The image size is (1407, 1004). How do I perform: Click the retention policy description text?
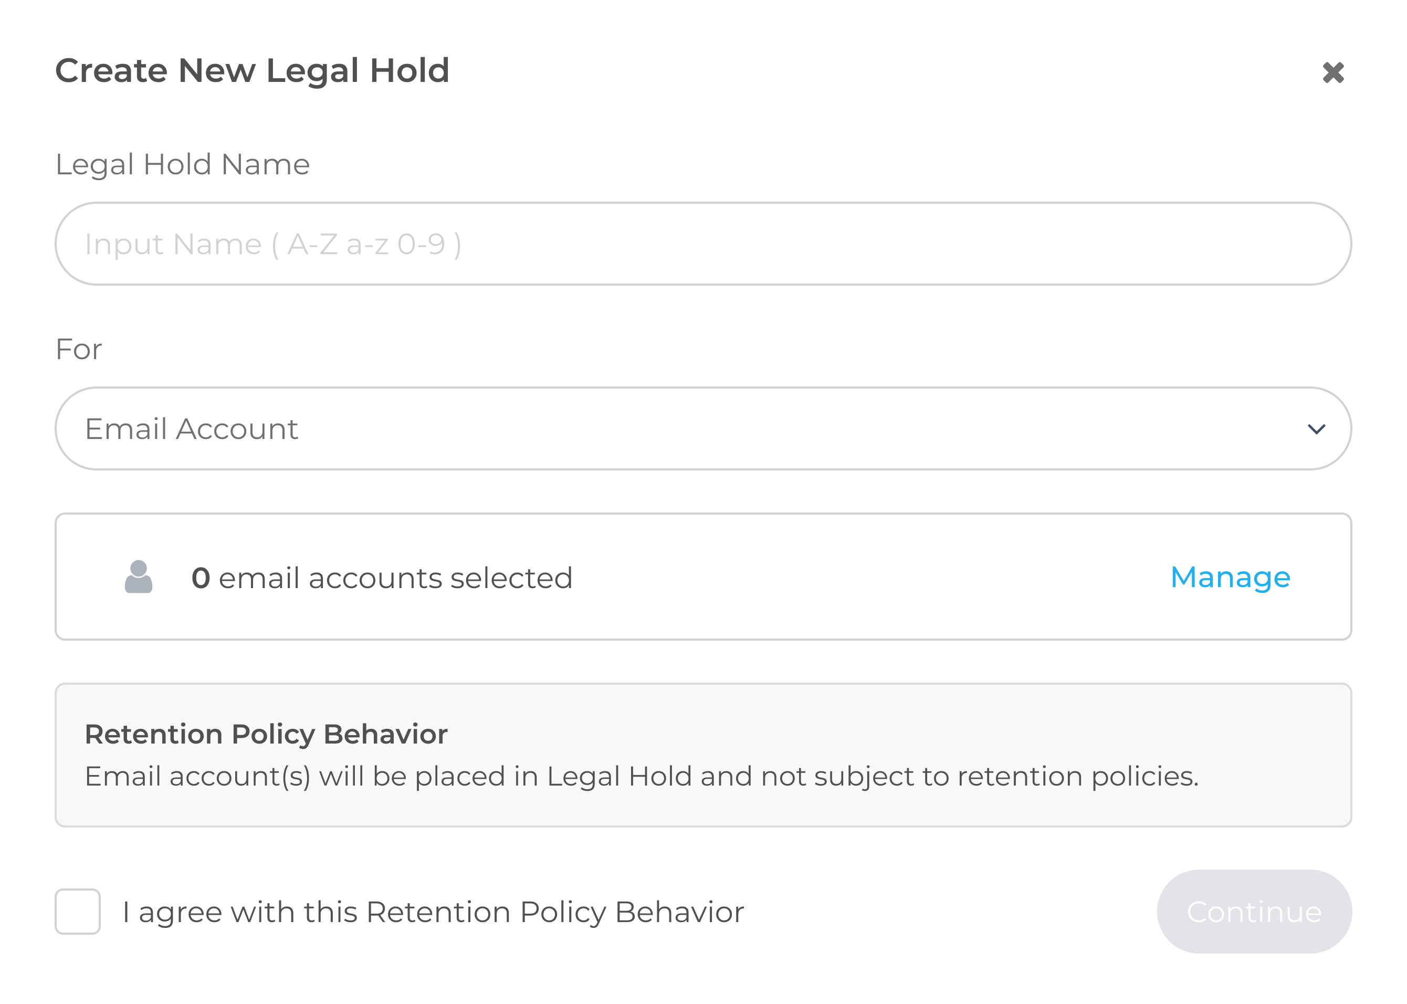(x=641, y=776)
